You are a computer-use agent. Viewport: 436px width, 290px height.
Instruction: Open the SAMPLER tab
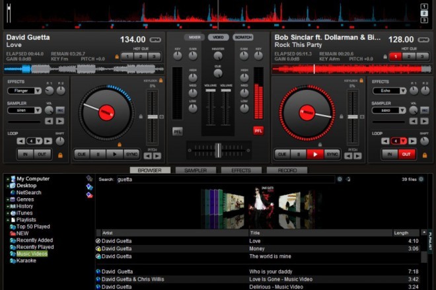[x=196, y=170]
